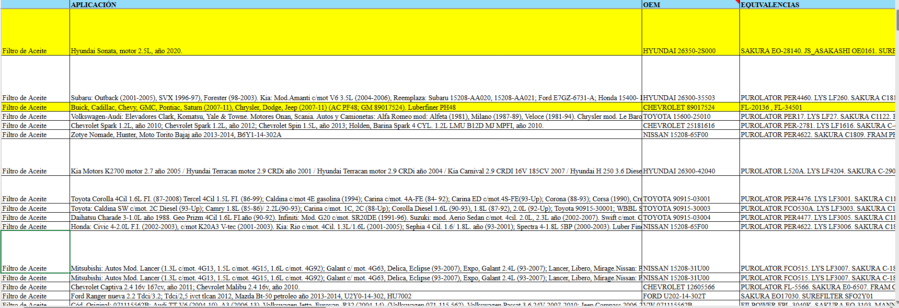The image size is (899, 308).
Task: Select 'NISSAN 15208-65F00' in the Zotye Nomade row
Action: (691, 135)
